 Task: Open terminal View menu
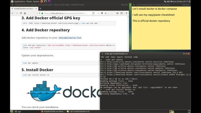click(x=113, y=57)
